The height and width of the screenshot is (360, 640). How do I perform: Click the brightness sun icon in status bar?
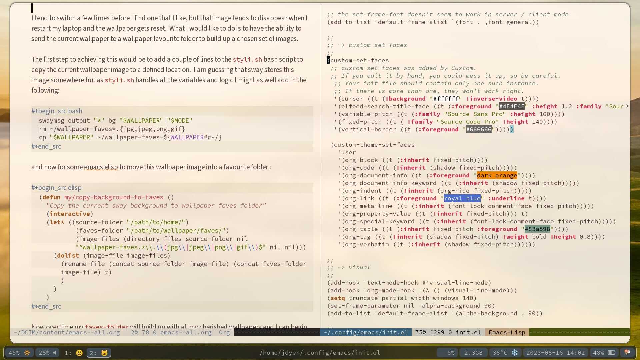pos(27,353)
